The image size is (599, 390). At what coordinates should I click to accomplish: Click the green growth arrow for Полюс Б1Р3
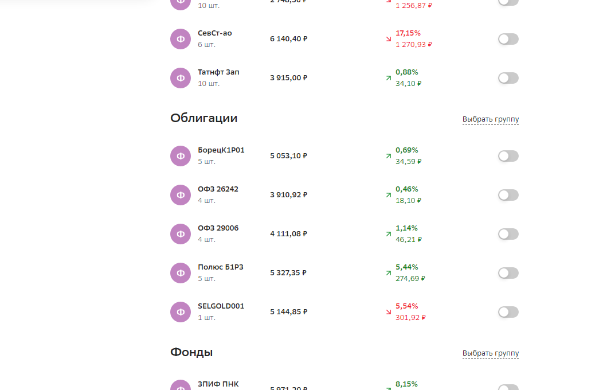(389, 273)
